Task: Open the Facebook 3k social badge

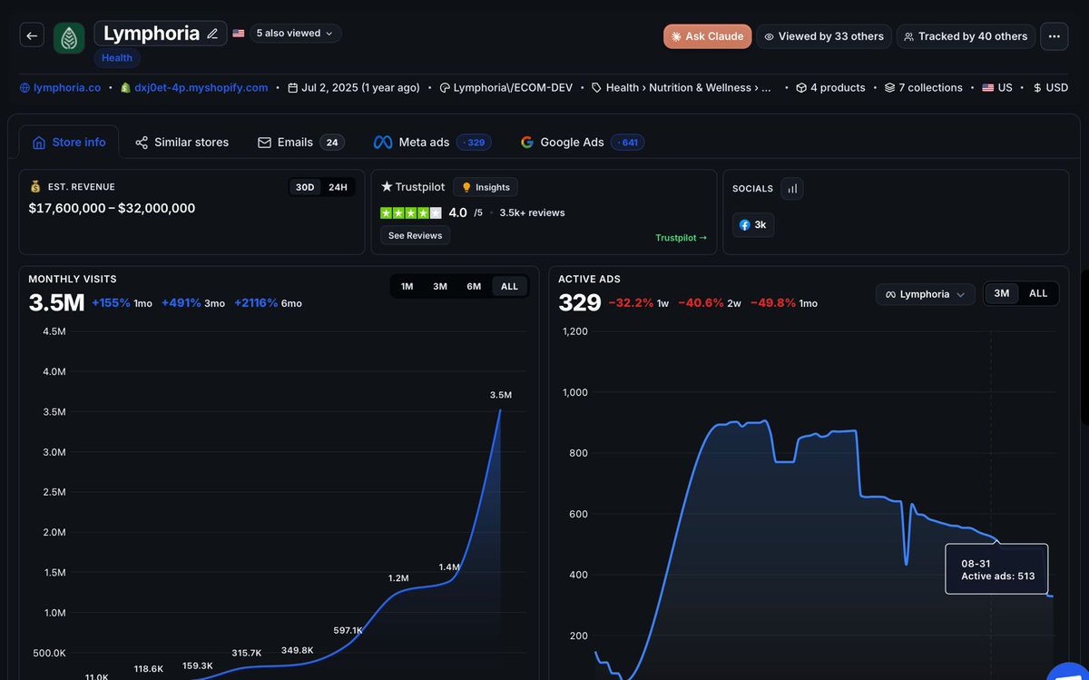Action: 753,225
